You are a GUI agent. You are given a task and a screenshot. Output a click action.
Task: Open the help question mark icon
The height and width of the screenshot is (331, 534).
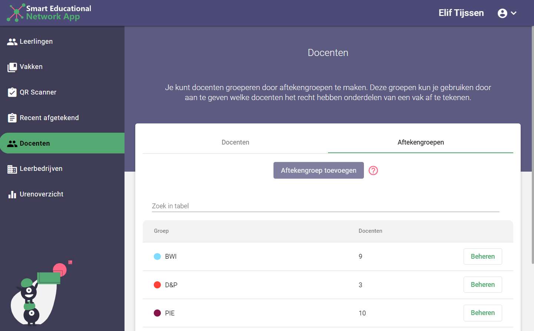(x=373, y=171)
